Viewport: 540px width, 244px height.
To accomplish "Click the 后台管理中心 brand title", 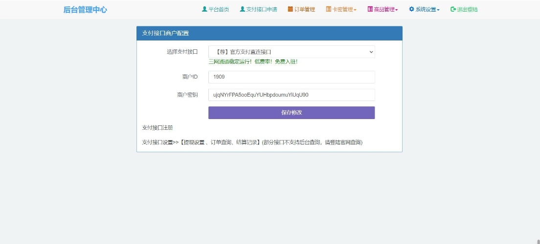I will click(85, 10).
